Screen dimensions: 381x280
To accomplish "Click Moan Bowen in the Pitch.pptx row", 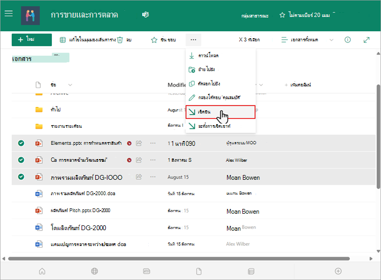I will click(243, 212).
